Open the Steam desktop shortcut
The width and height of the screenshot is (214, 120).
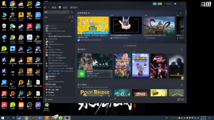coord(21,27)
